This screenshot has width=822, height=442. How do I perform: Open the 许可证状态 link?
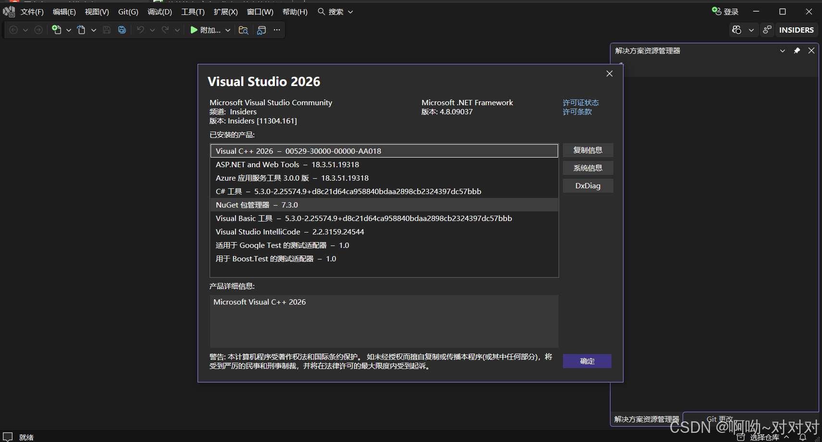click(581, 102)
